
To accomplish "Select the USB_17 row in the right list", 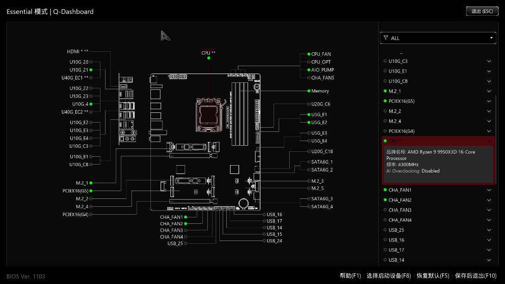I will [x=438, y=250].
